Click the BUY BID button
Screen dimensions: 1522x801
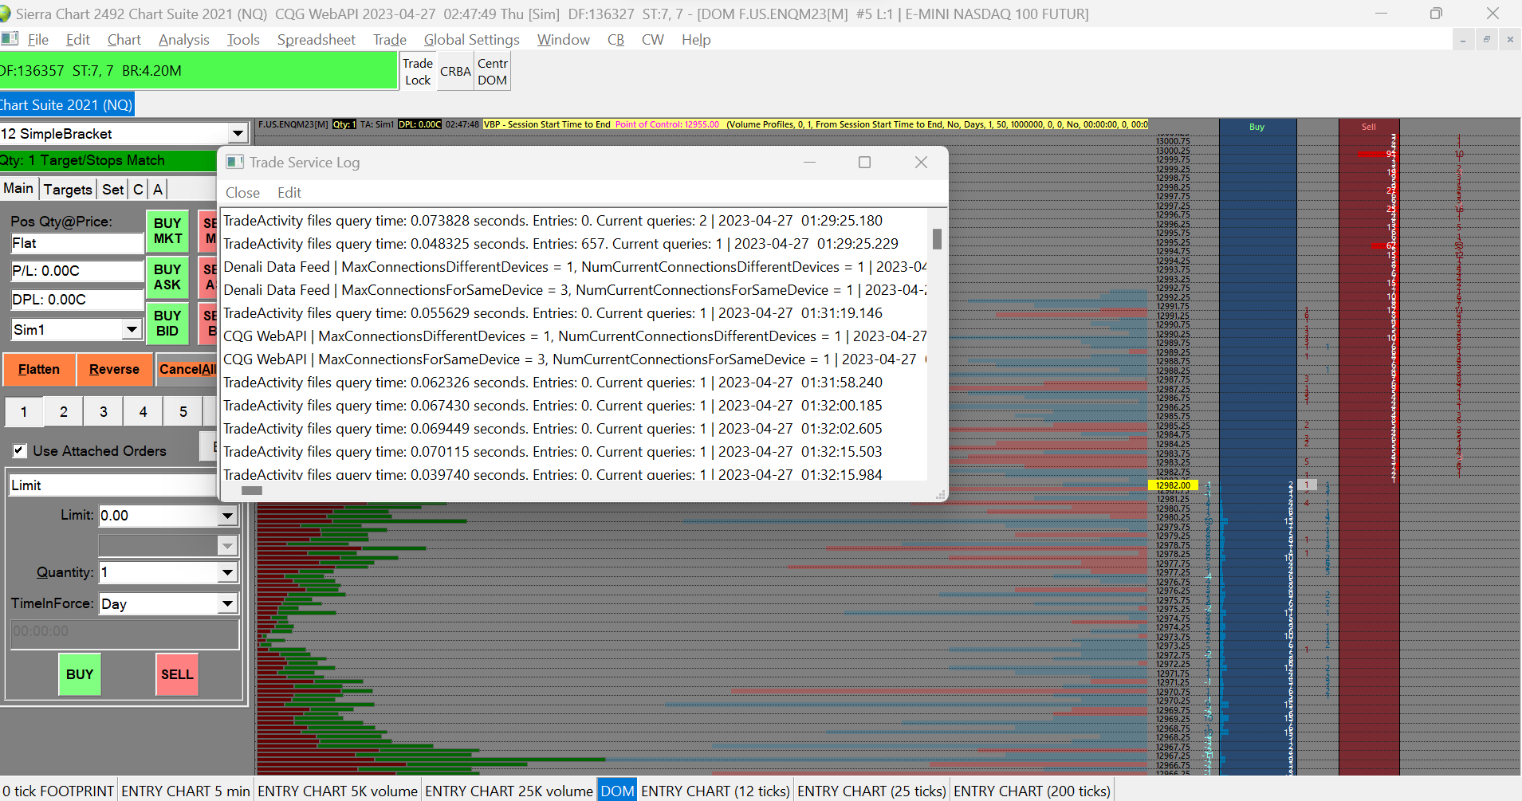tap(167, 324)
